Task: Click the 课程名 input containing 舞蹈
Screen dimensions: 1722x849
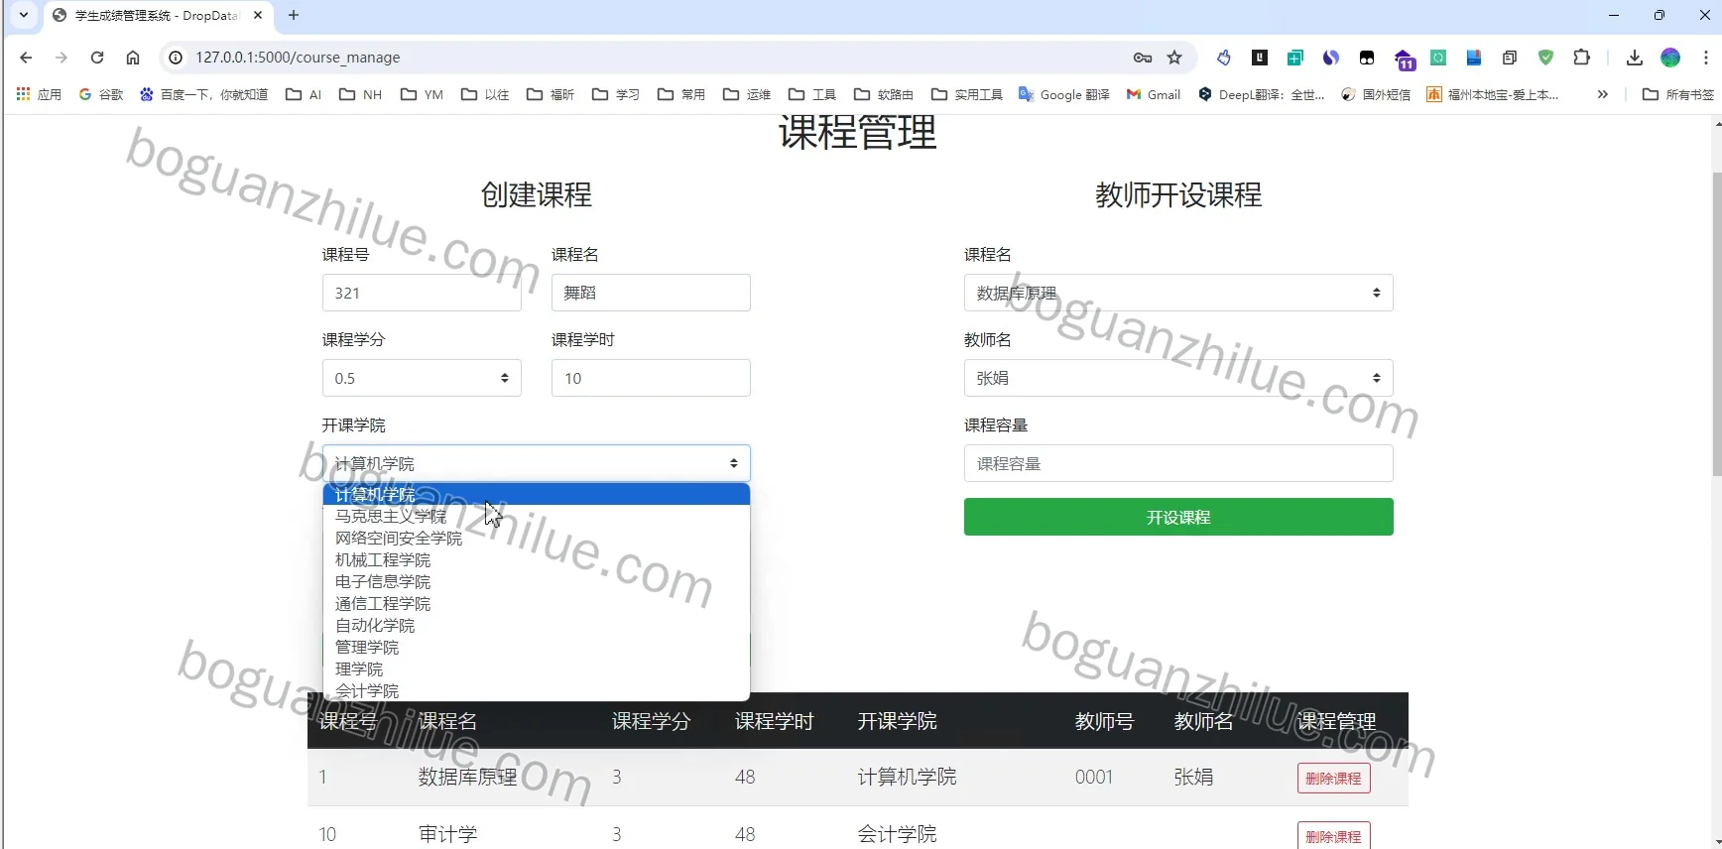Action: click(x=651, y=293)
